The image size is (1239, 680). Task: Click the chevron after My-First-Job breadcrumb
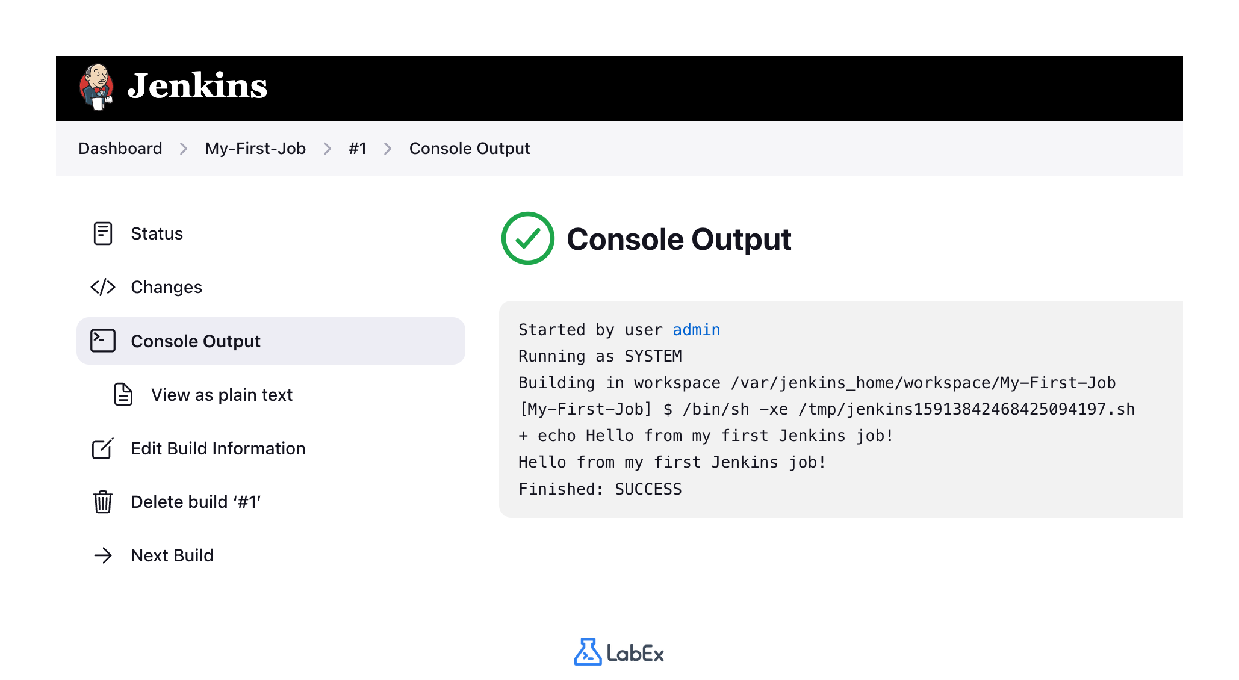(x=327, y=148)
